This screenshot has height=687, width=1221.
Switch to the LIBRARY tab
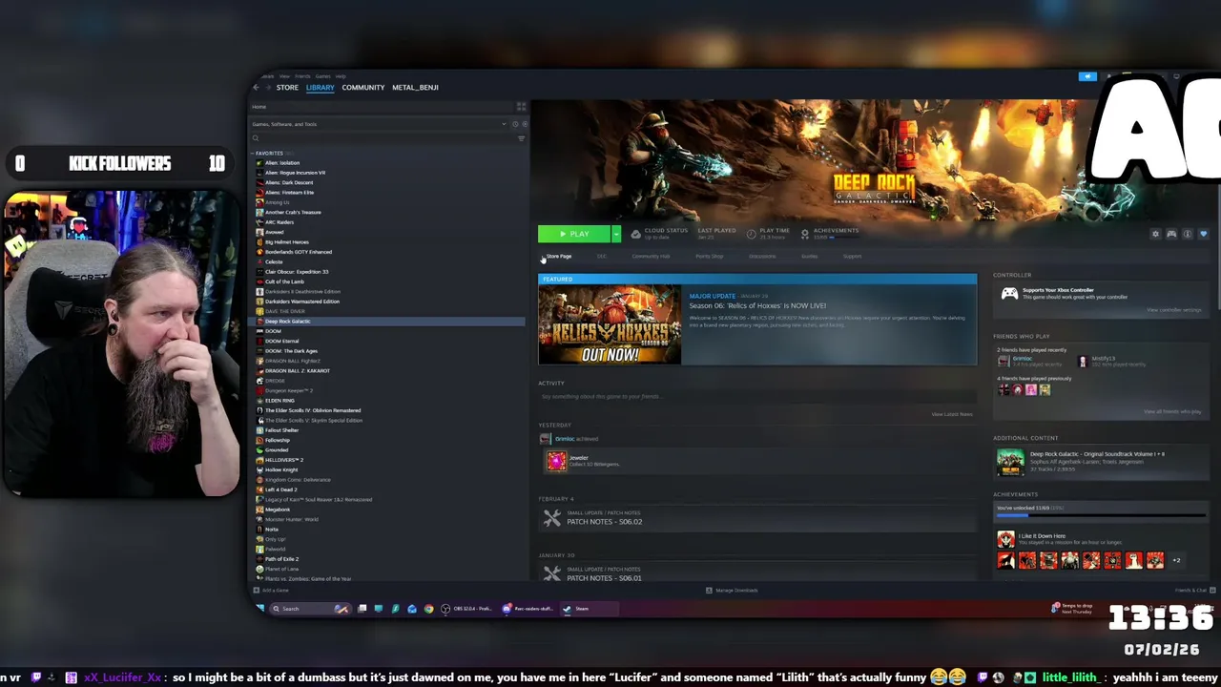coord(321,87)
